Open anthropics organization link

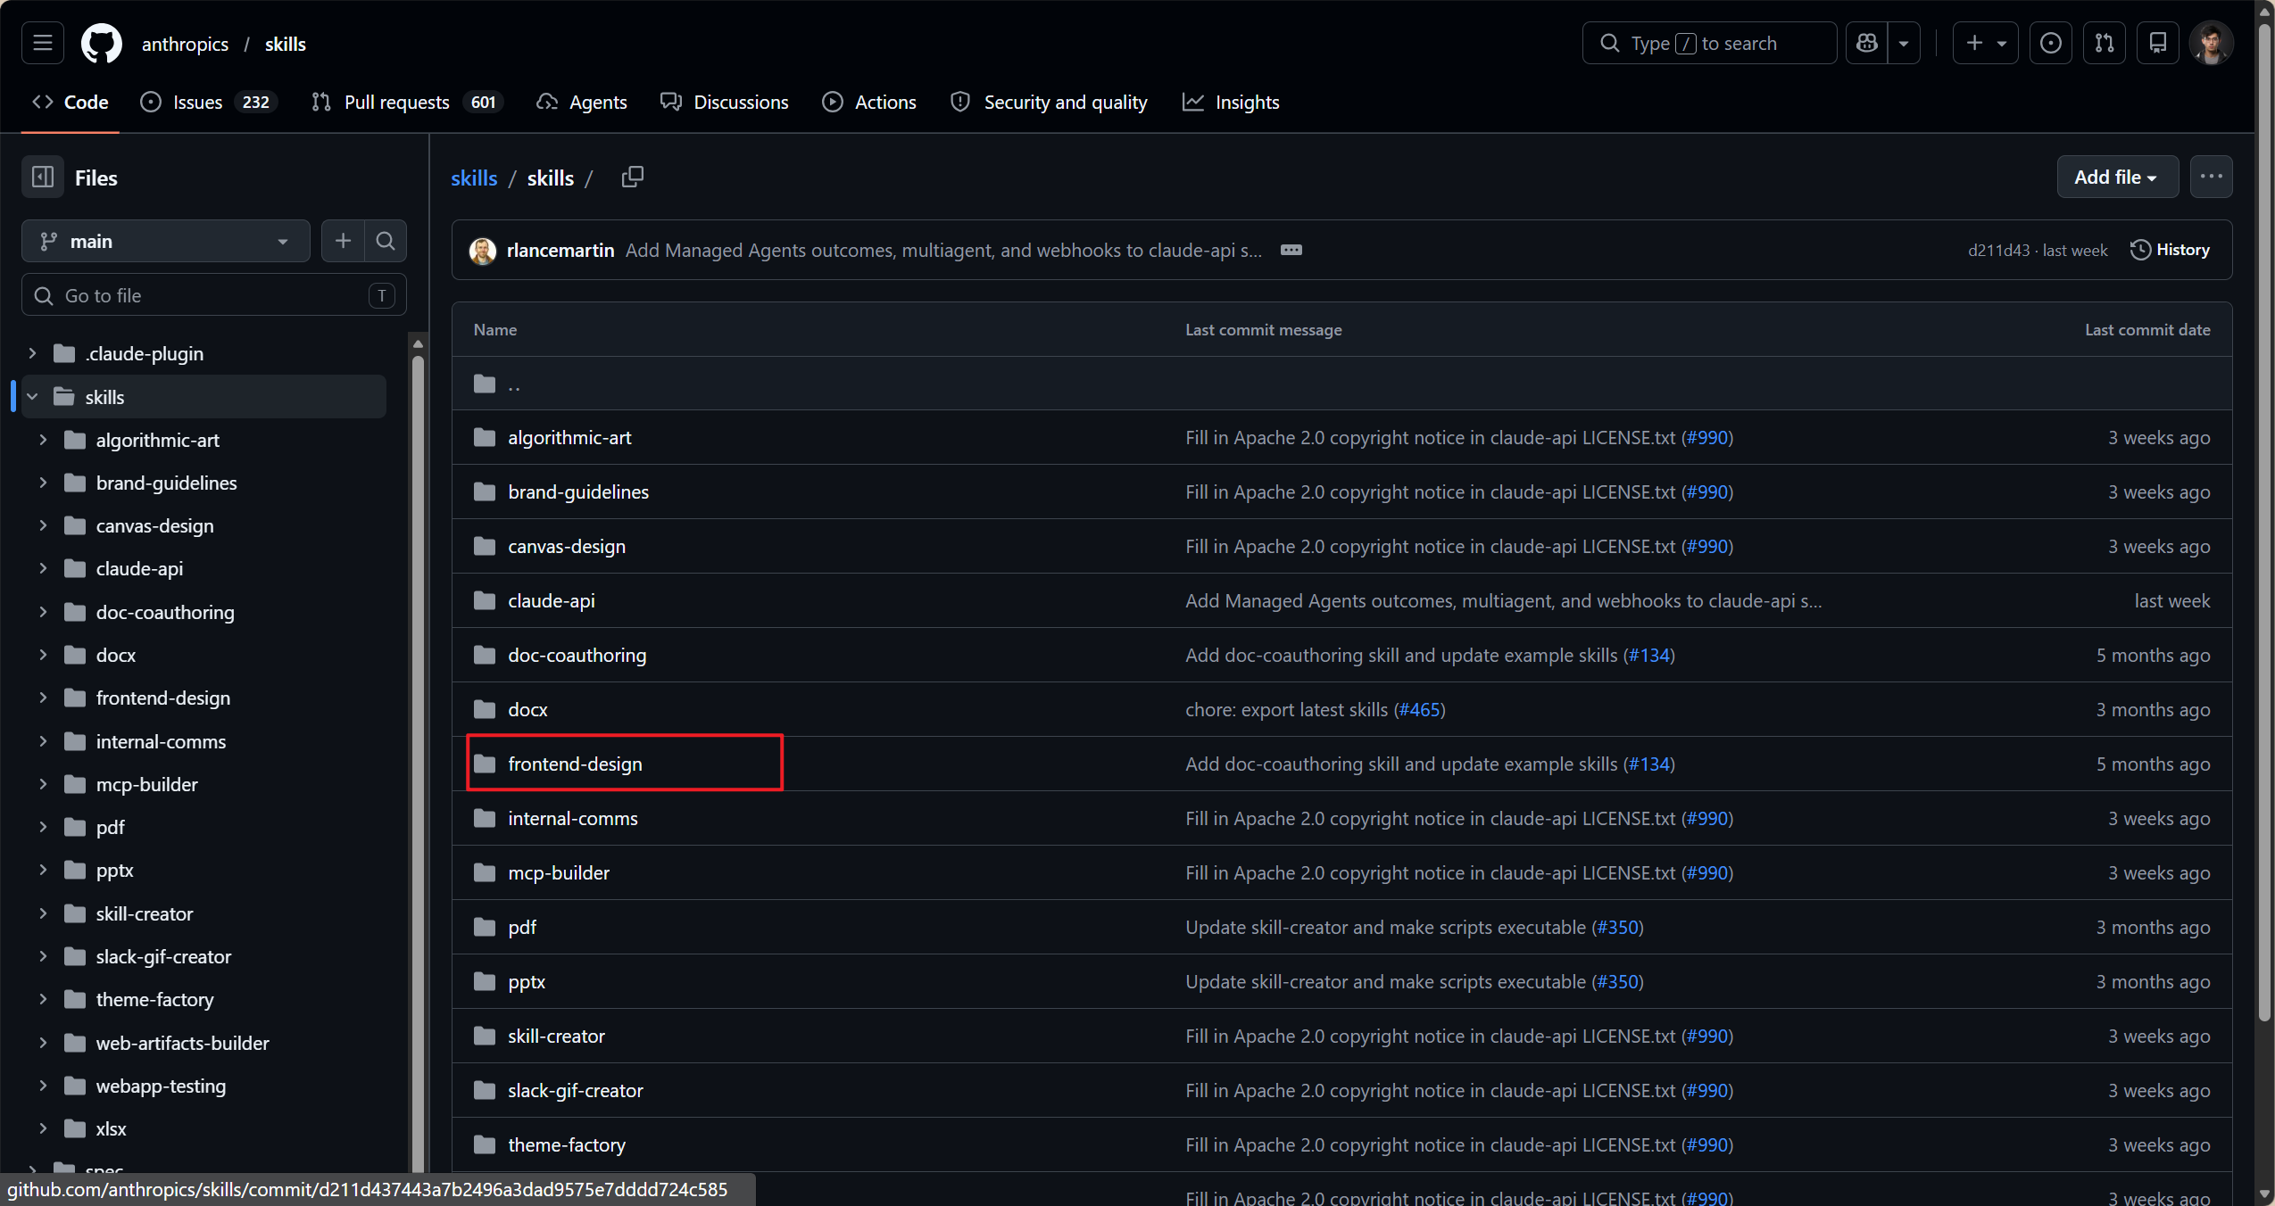click(185, 44)
